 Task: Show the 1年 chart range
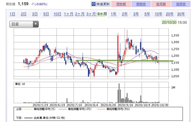click(113, 14)
